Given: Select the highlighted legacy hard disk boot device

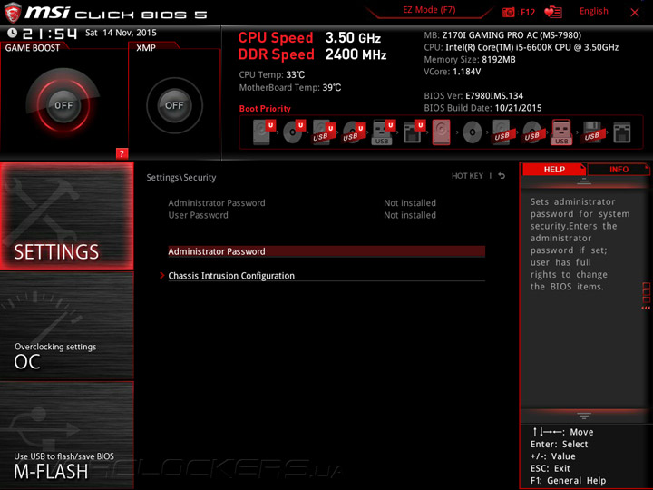Looking at the screenshot, I should click(x=442, y=132).
